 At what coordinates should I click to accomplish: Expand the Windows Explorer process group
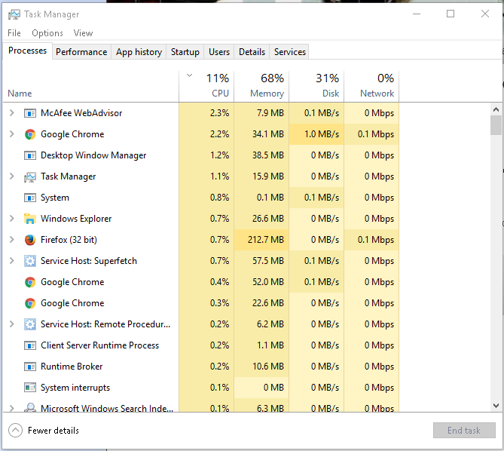tap(11, 219)
